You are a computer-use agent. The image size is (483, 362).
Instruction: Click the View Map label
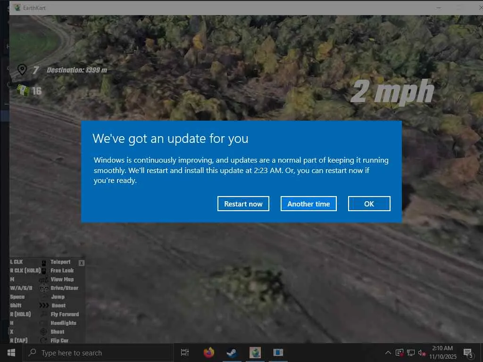click(x=62, y=280)
